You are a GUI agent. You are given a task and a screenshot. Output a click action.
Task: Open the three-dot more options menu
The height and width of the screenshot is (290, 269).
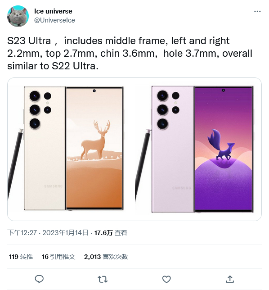[x=257, y=11]
